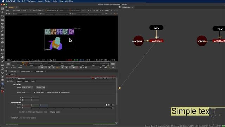Open the red custom toolset icon in sidebar

2,91
